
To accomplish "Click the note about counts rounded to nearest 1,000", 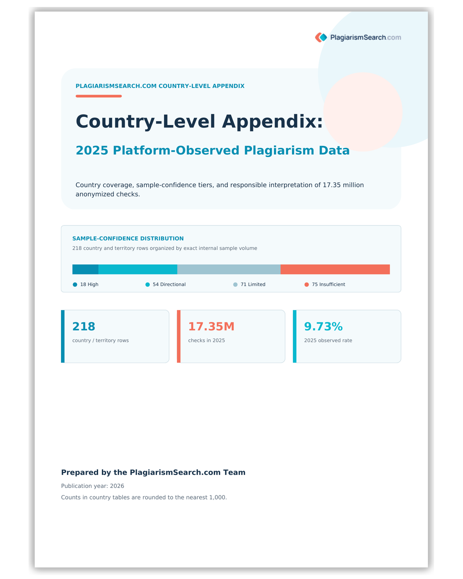I will [x=144, y=497].
